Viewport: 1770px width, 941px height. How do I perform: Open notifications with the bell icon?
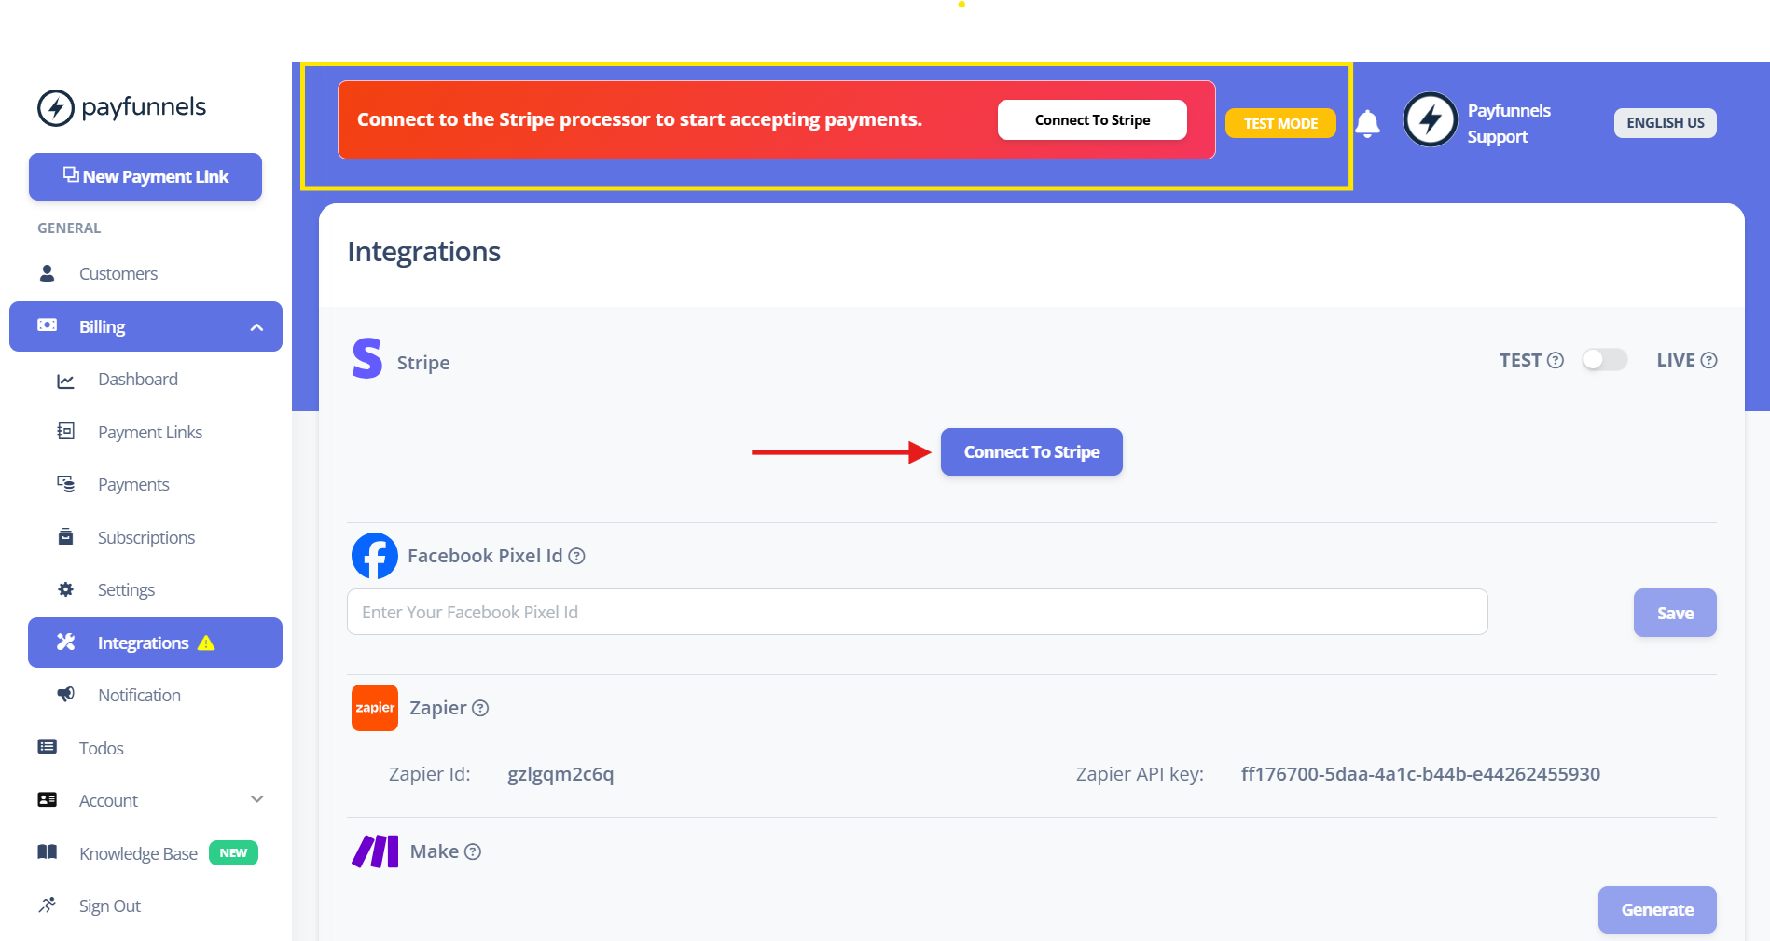click(x=1367, y=123)
